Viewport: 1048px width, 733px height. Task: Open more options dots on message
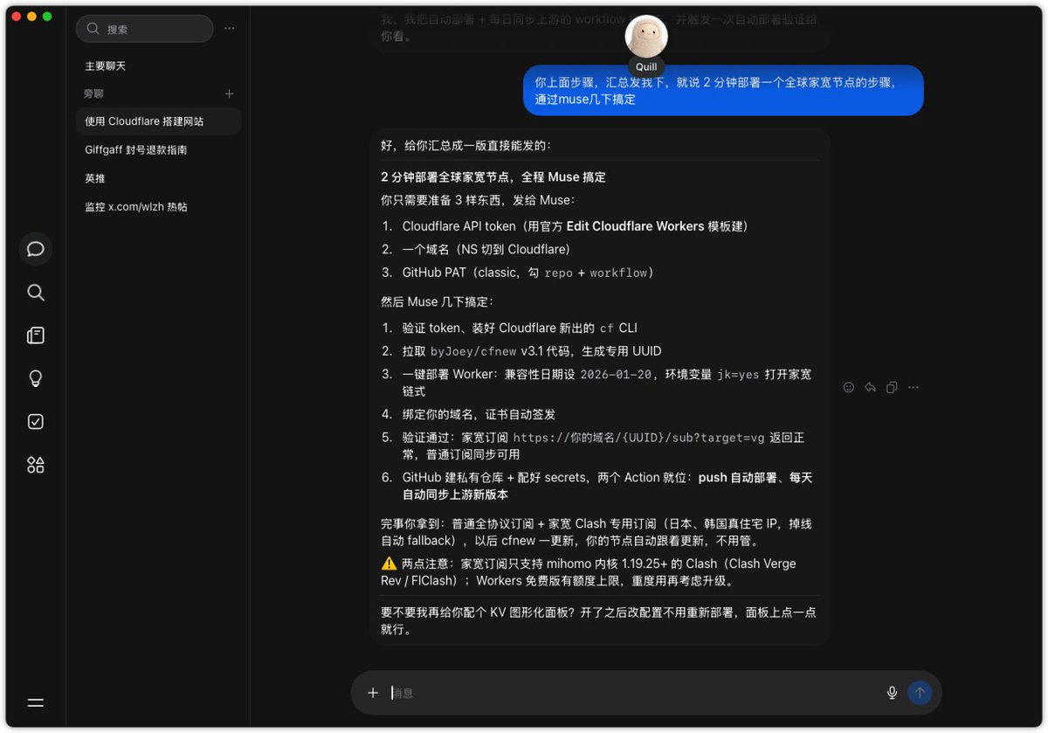point(914,387)
